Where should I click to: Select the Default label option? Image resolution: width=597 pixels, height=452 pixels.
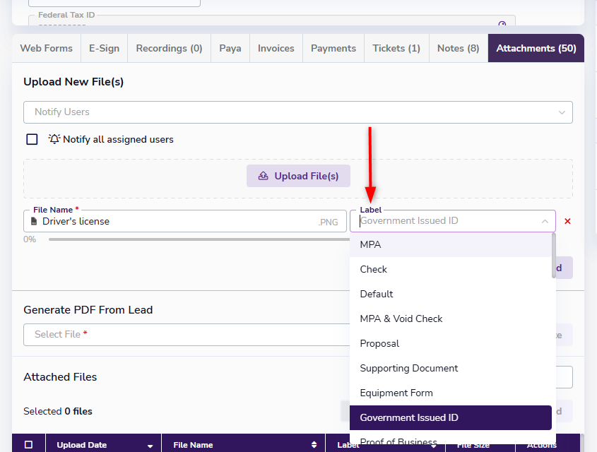click(451, 294)
